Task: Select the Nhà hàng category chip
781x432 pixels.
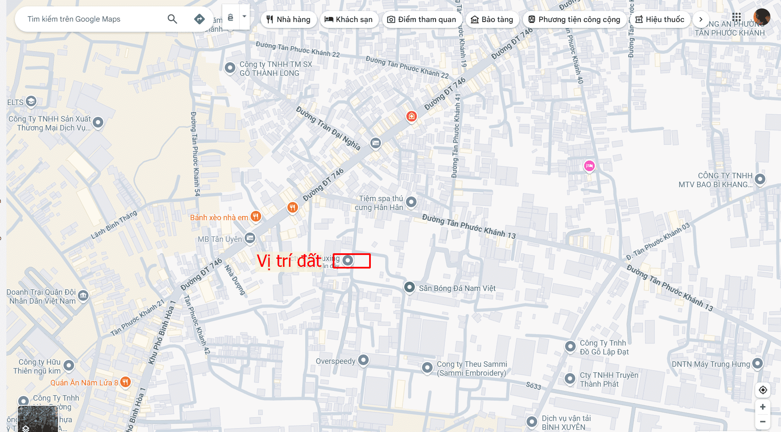Action: (289, 19)
